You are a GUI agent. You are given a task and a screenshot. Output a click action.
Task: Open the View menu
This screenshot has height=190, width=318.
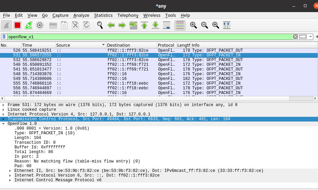coord(32,15)
